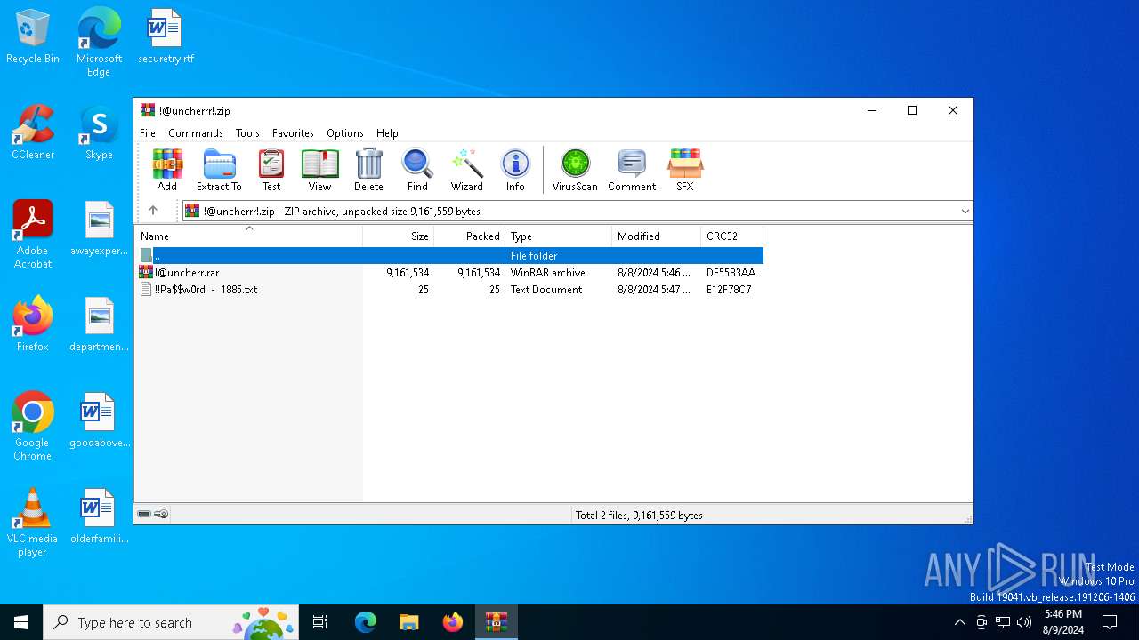Viewport: 1139px width, 640px height.
Task: Sort files by CRC32 column
Action: point(731,236)
